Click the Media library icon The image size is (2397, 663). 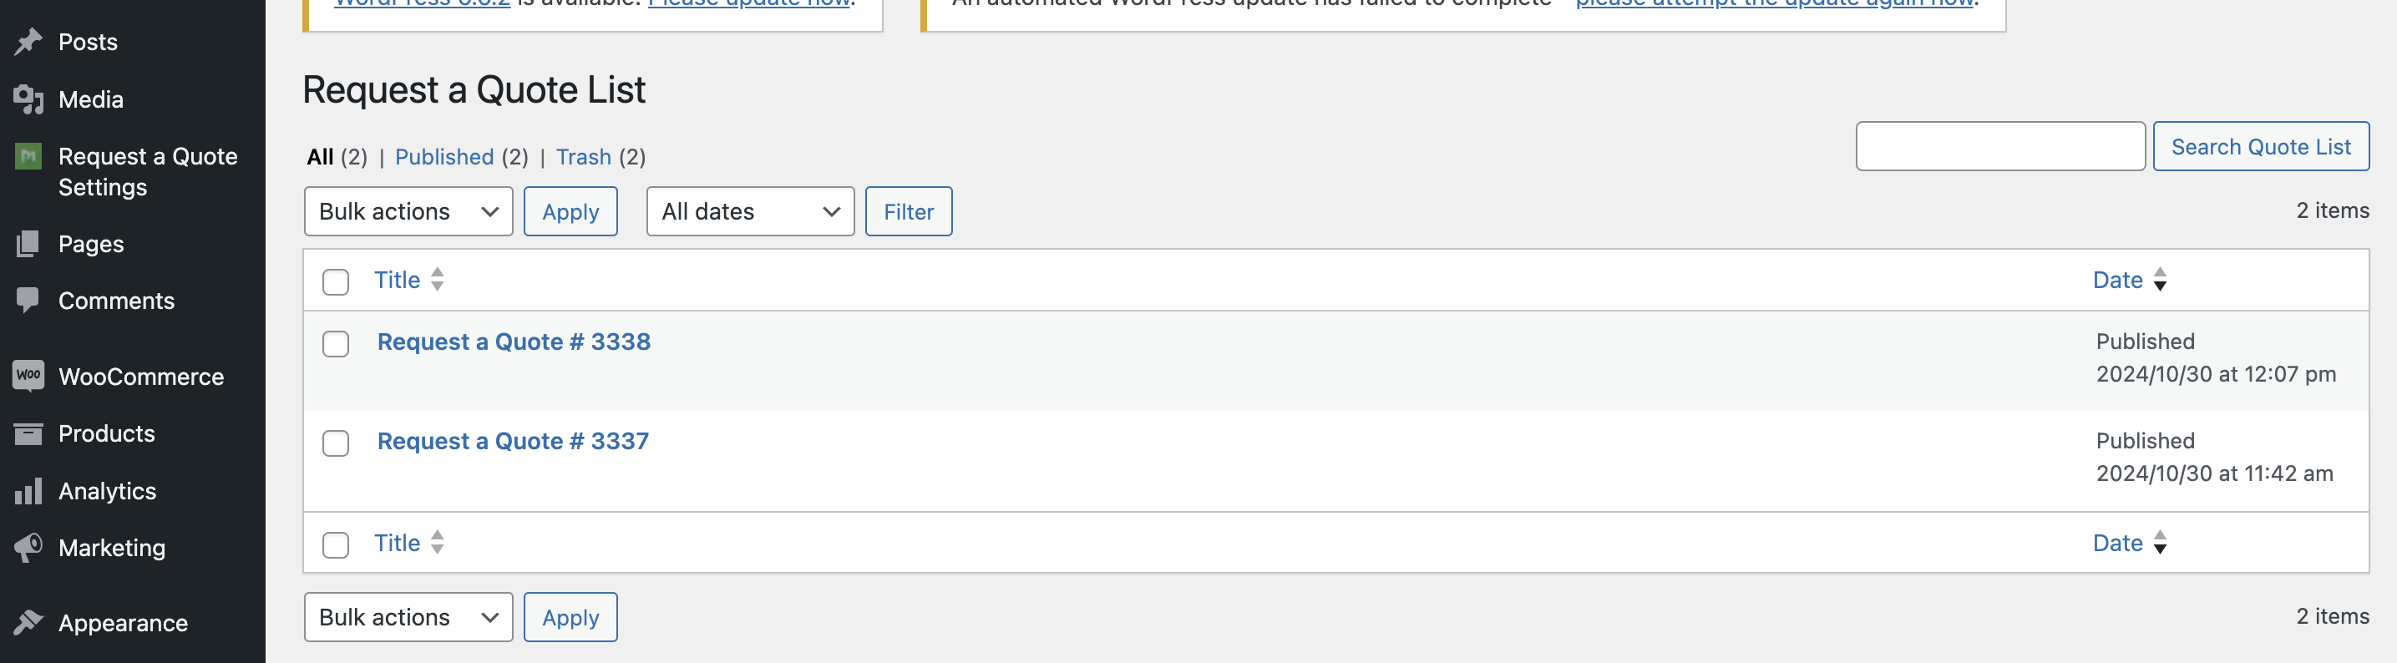coord(29,99)
